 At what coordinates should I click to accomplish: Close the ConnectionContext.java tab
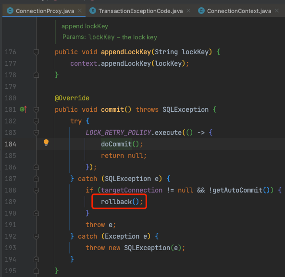click(x=277, y=11)
